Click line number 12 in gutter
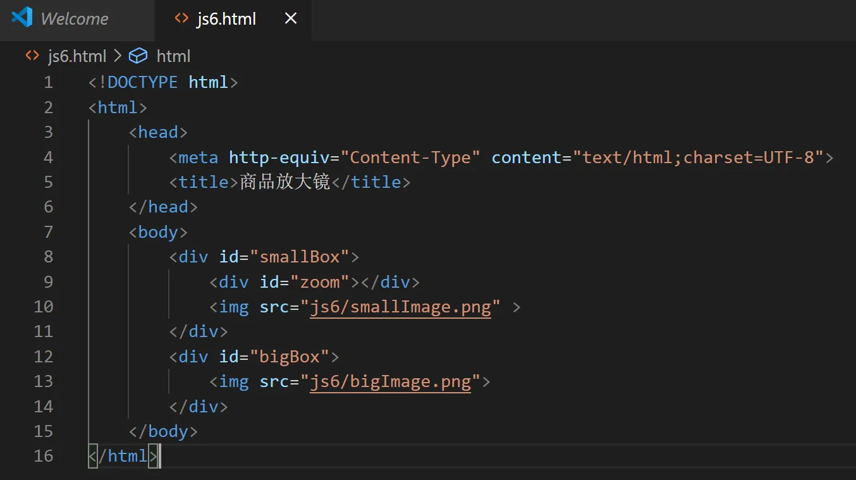 [x=44, y=357]
